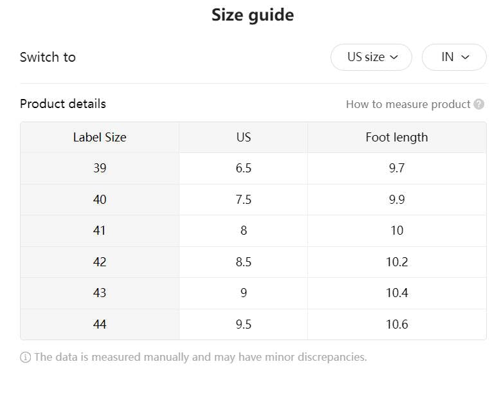Click the US column header
This screenshot has height=418, width=490.
(243, 137)
